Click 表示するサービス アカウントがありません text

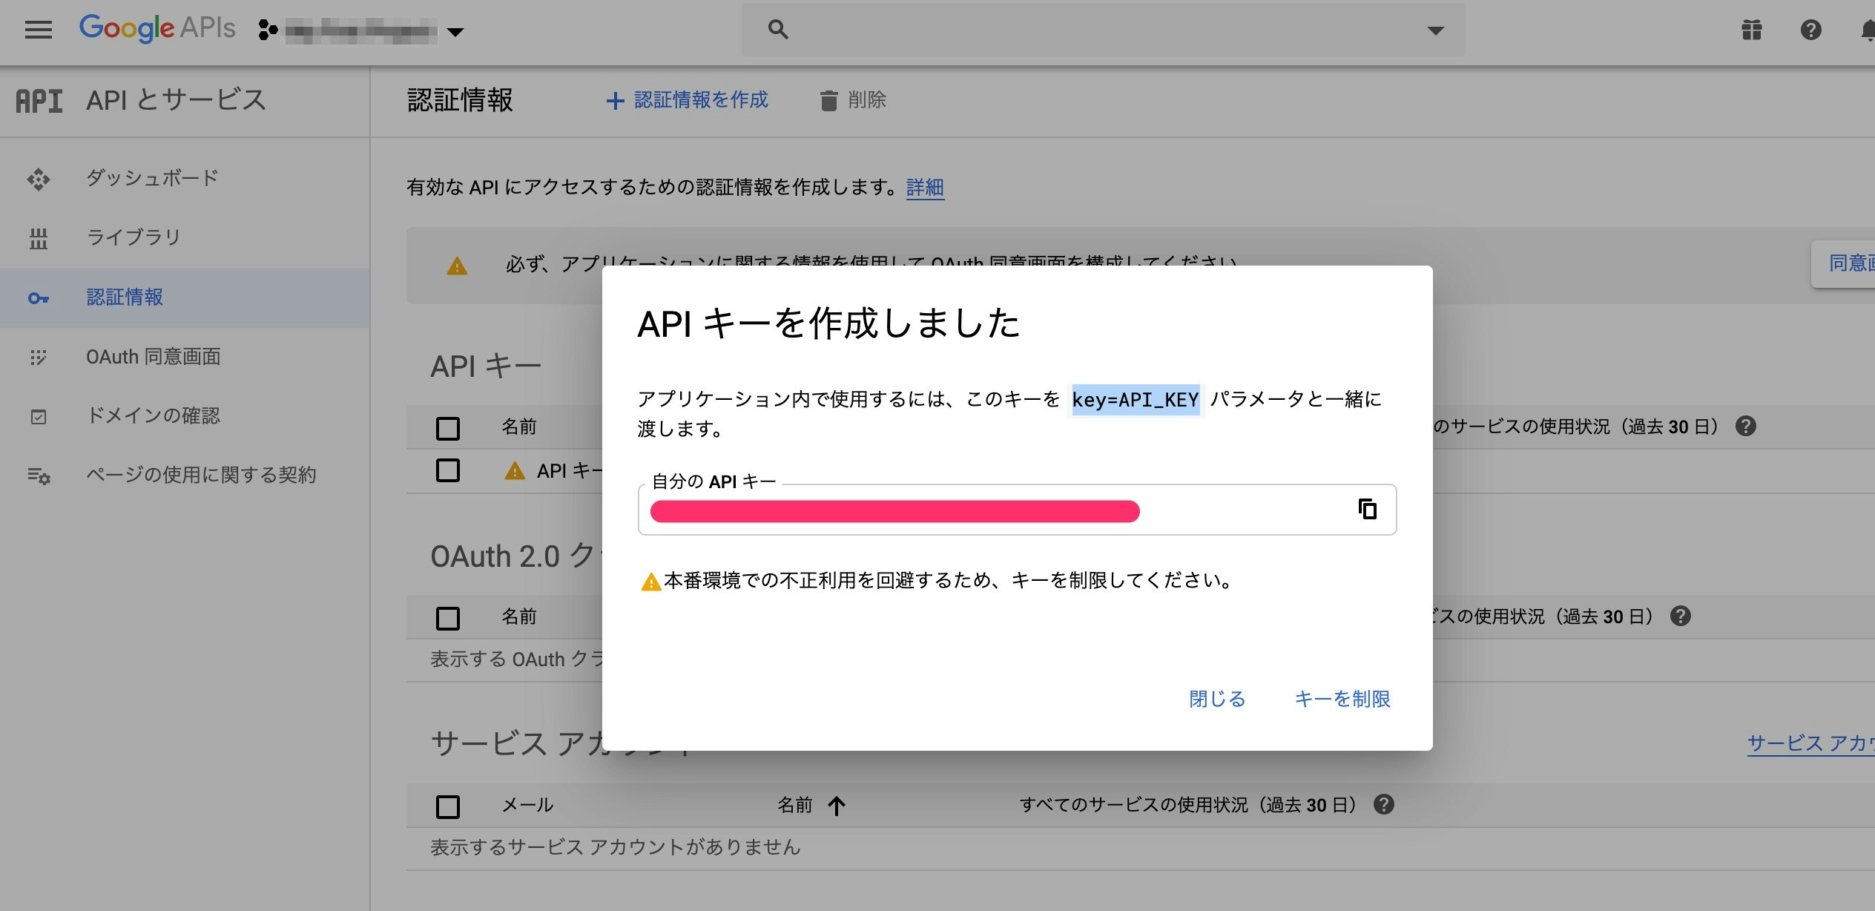[616, 847]
